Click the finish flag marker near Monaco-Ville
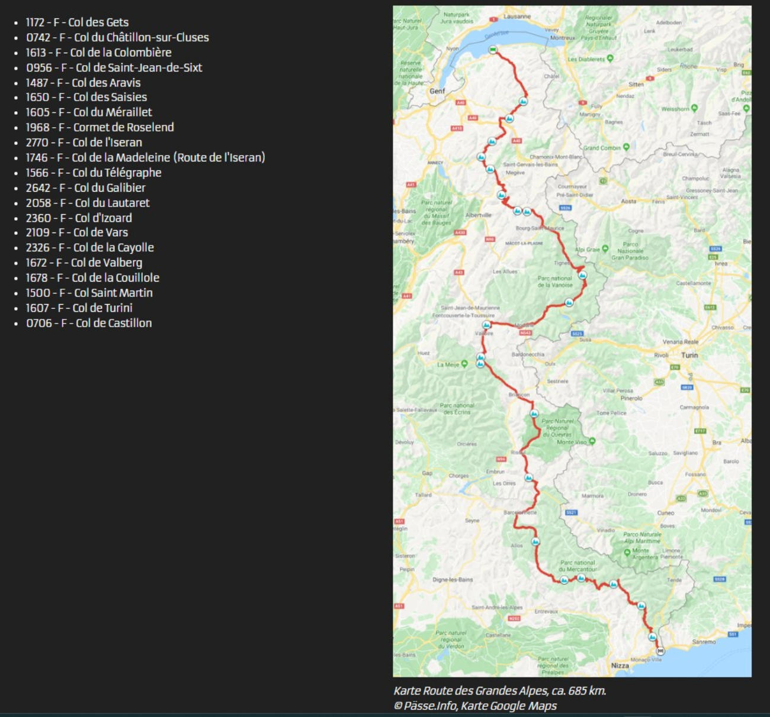Screen dimensions: 770x717 660,651
